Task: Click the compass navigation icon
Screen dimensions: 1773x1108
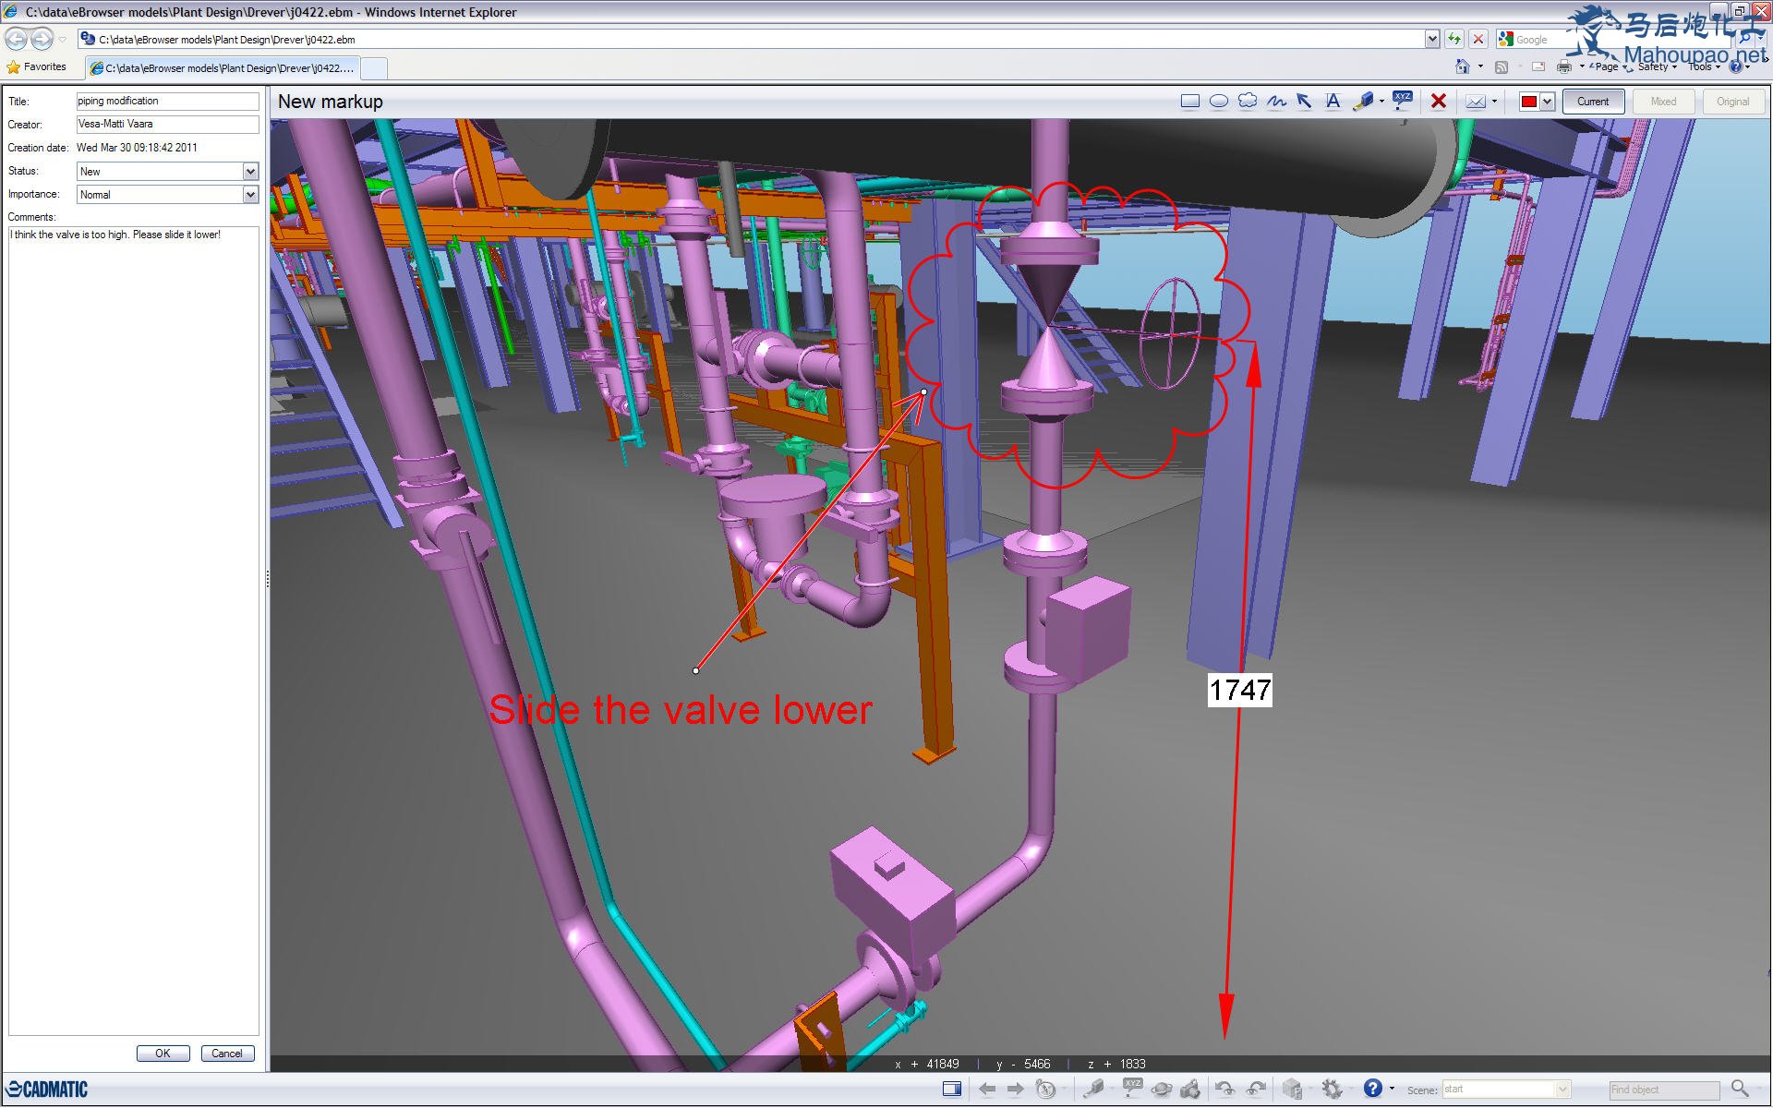Action: click(x=1045, y=1090)
